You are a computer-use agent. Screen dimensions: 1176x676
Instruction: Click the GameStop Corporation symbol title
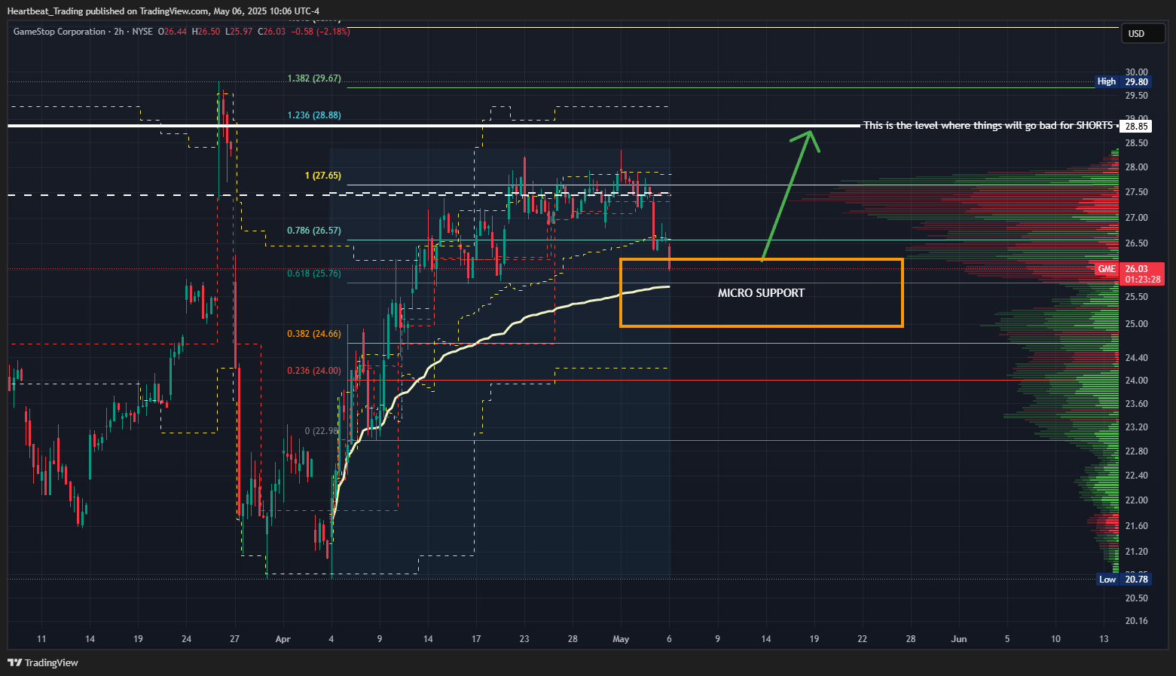pyautogui.click(x=60, y=32)
